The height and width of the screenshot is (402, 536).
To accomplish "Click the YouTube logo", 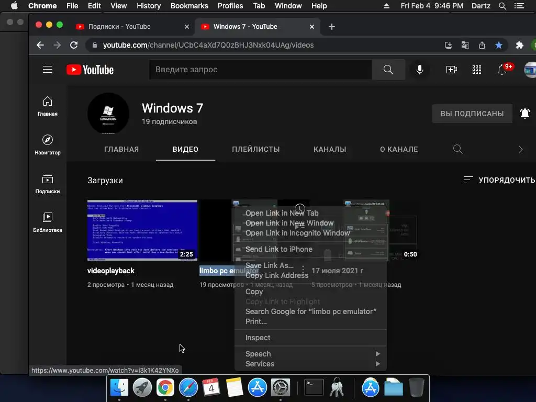I will (90, 70).
